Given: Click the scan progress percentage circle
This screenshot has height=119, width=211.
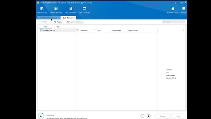Looking at the screenshot, I should click(x=41, y=116).
